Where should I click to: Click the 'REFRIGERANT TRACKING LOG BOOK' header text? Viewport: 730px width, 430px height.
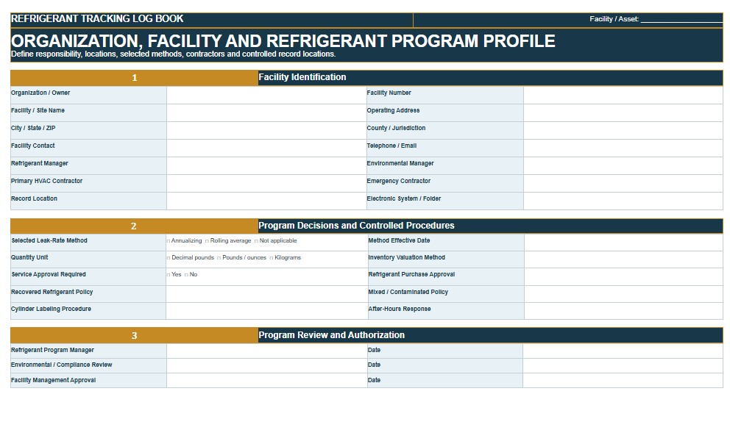(x=97, y=18)
